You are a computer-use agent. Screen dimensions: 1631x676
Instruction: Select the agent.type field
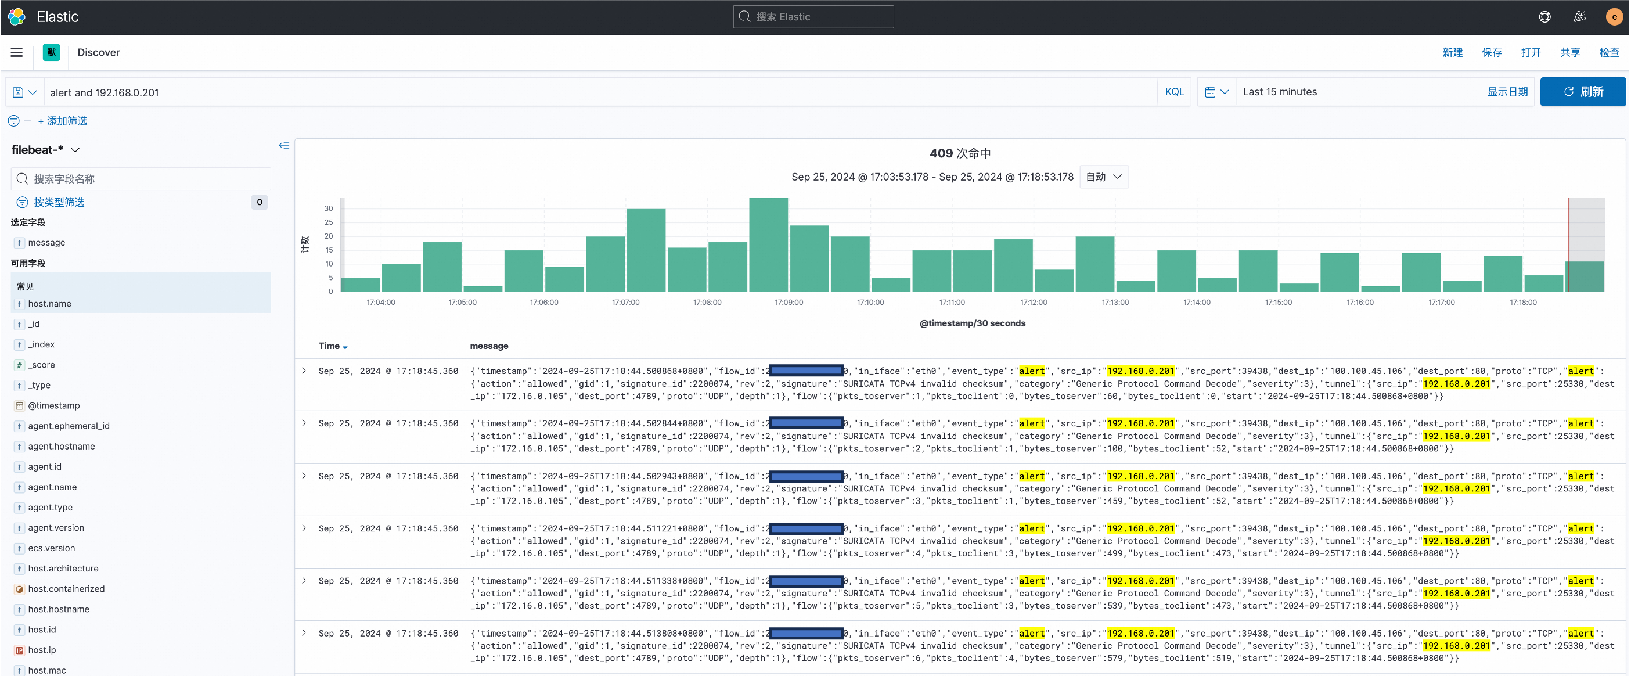pyautogui.click(x=50, y=508)
